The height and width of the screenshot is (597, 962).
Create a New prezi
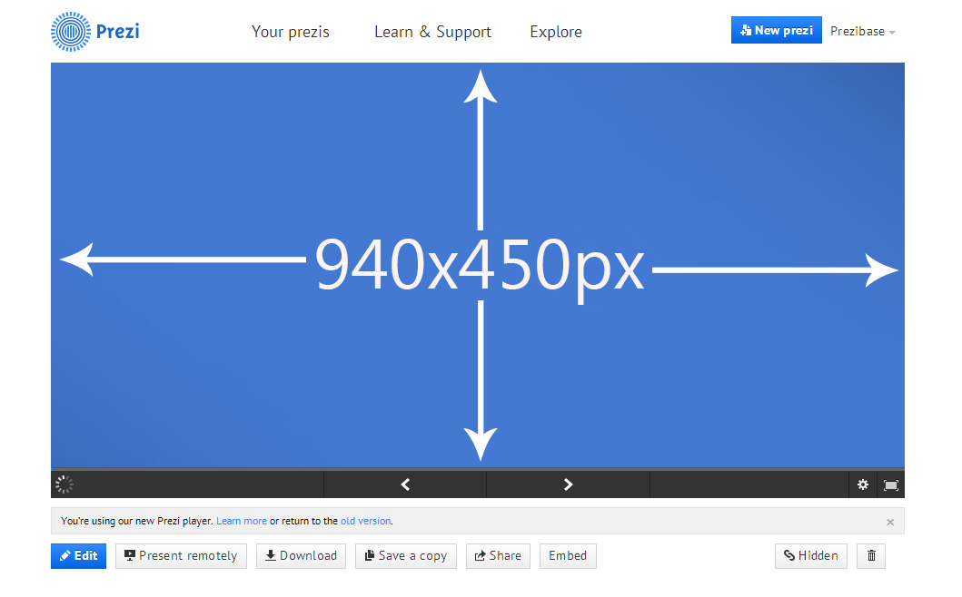[x=776, y=29]
